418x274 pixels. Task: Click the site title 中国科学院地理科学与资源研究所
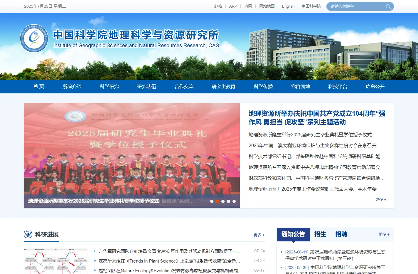pos(136,35)
